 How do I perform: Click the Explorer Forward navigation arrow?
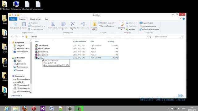16,37
